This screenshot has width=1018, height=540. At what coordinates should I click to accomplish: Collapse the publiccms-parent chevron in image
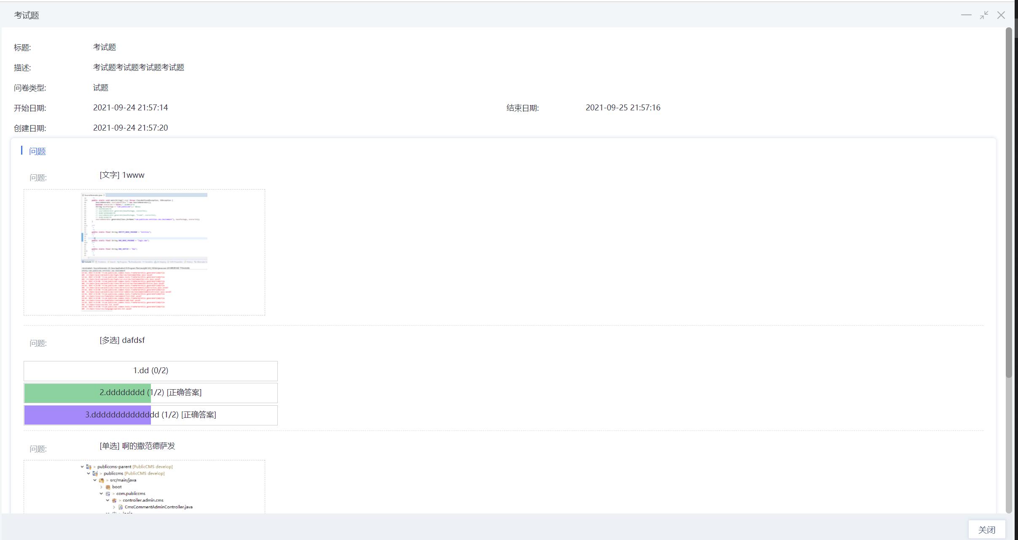point(82,467)
